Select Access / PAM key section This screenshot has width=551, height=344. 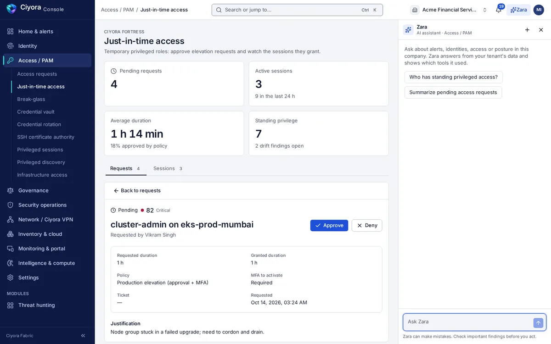47,61
